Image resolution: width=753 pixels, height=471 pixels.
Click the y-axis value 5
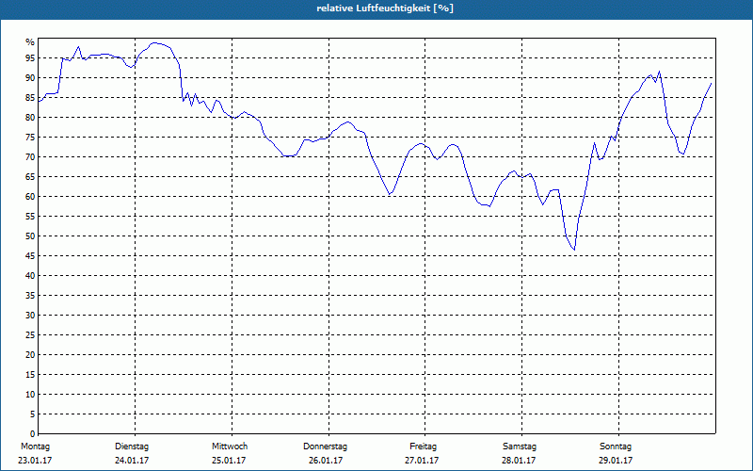tap(32, 414)
